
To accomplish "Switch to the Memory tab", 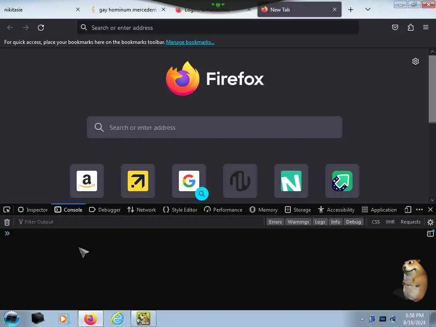I will (x=263, y=209).
